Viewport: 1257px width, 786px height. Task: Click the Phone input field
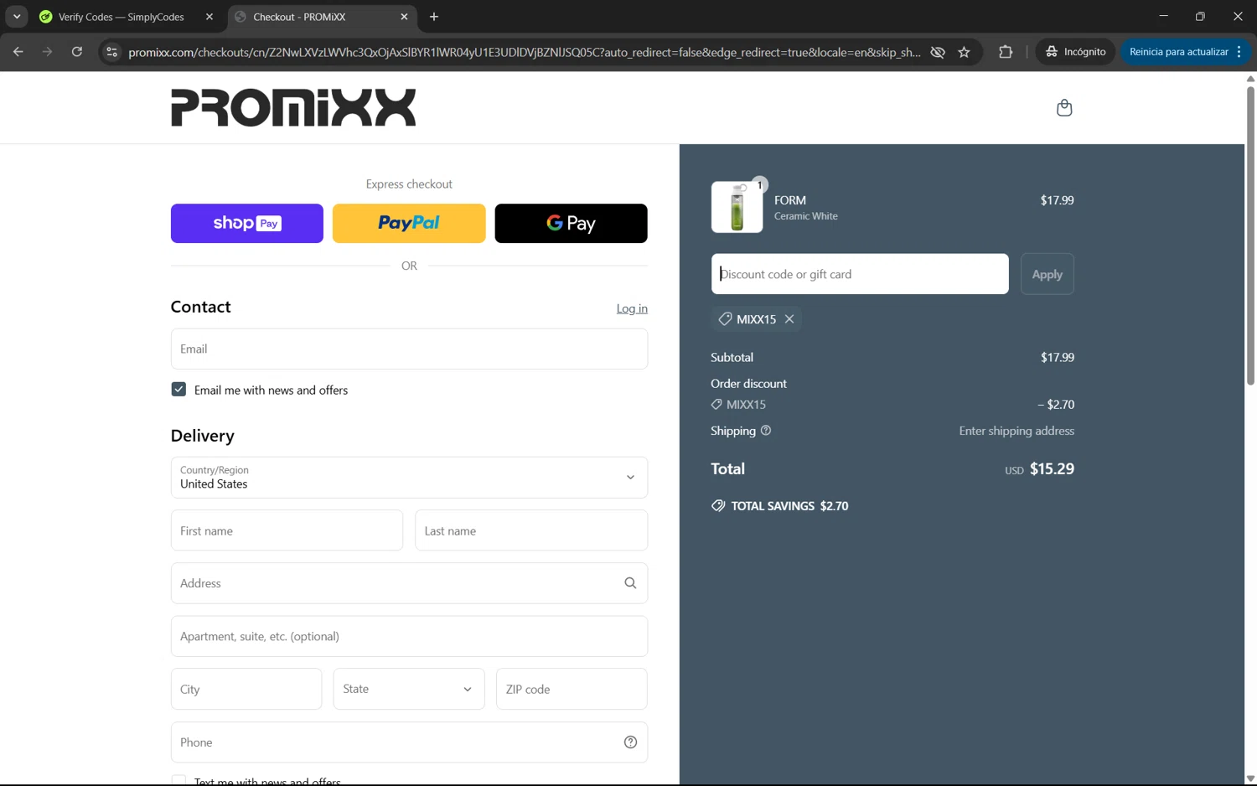[x=409, y=742]
